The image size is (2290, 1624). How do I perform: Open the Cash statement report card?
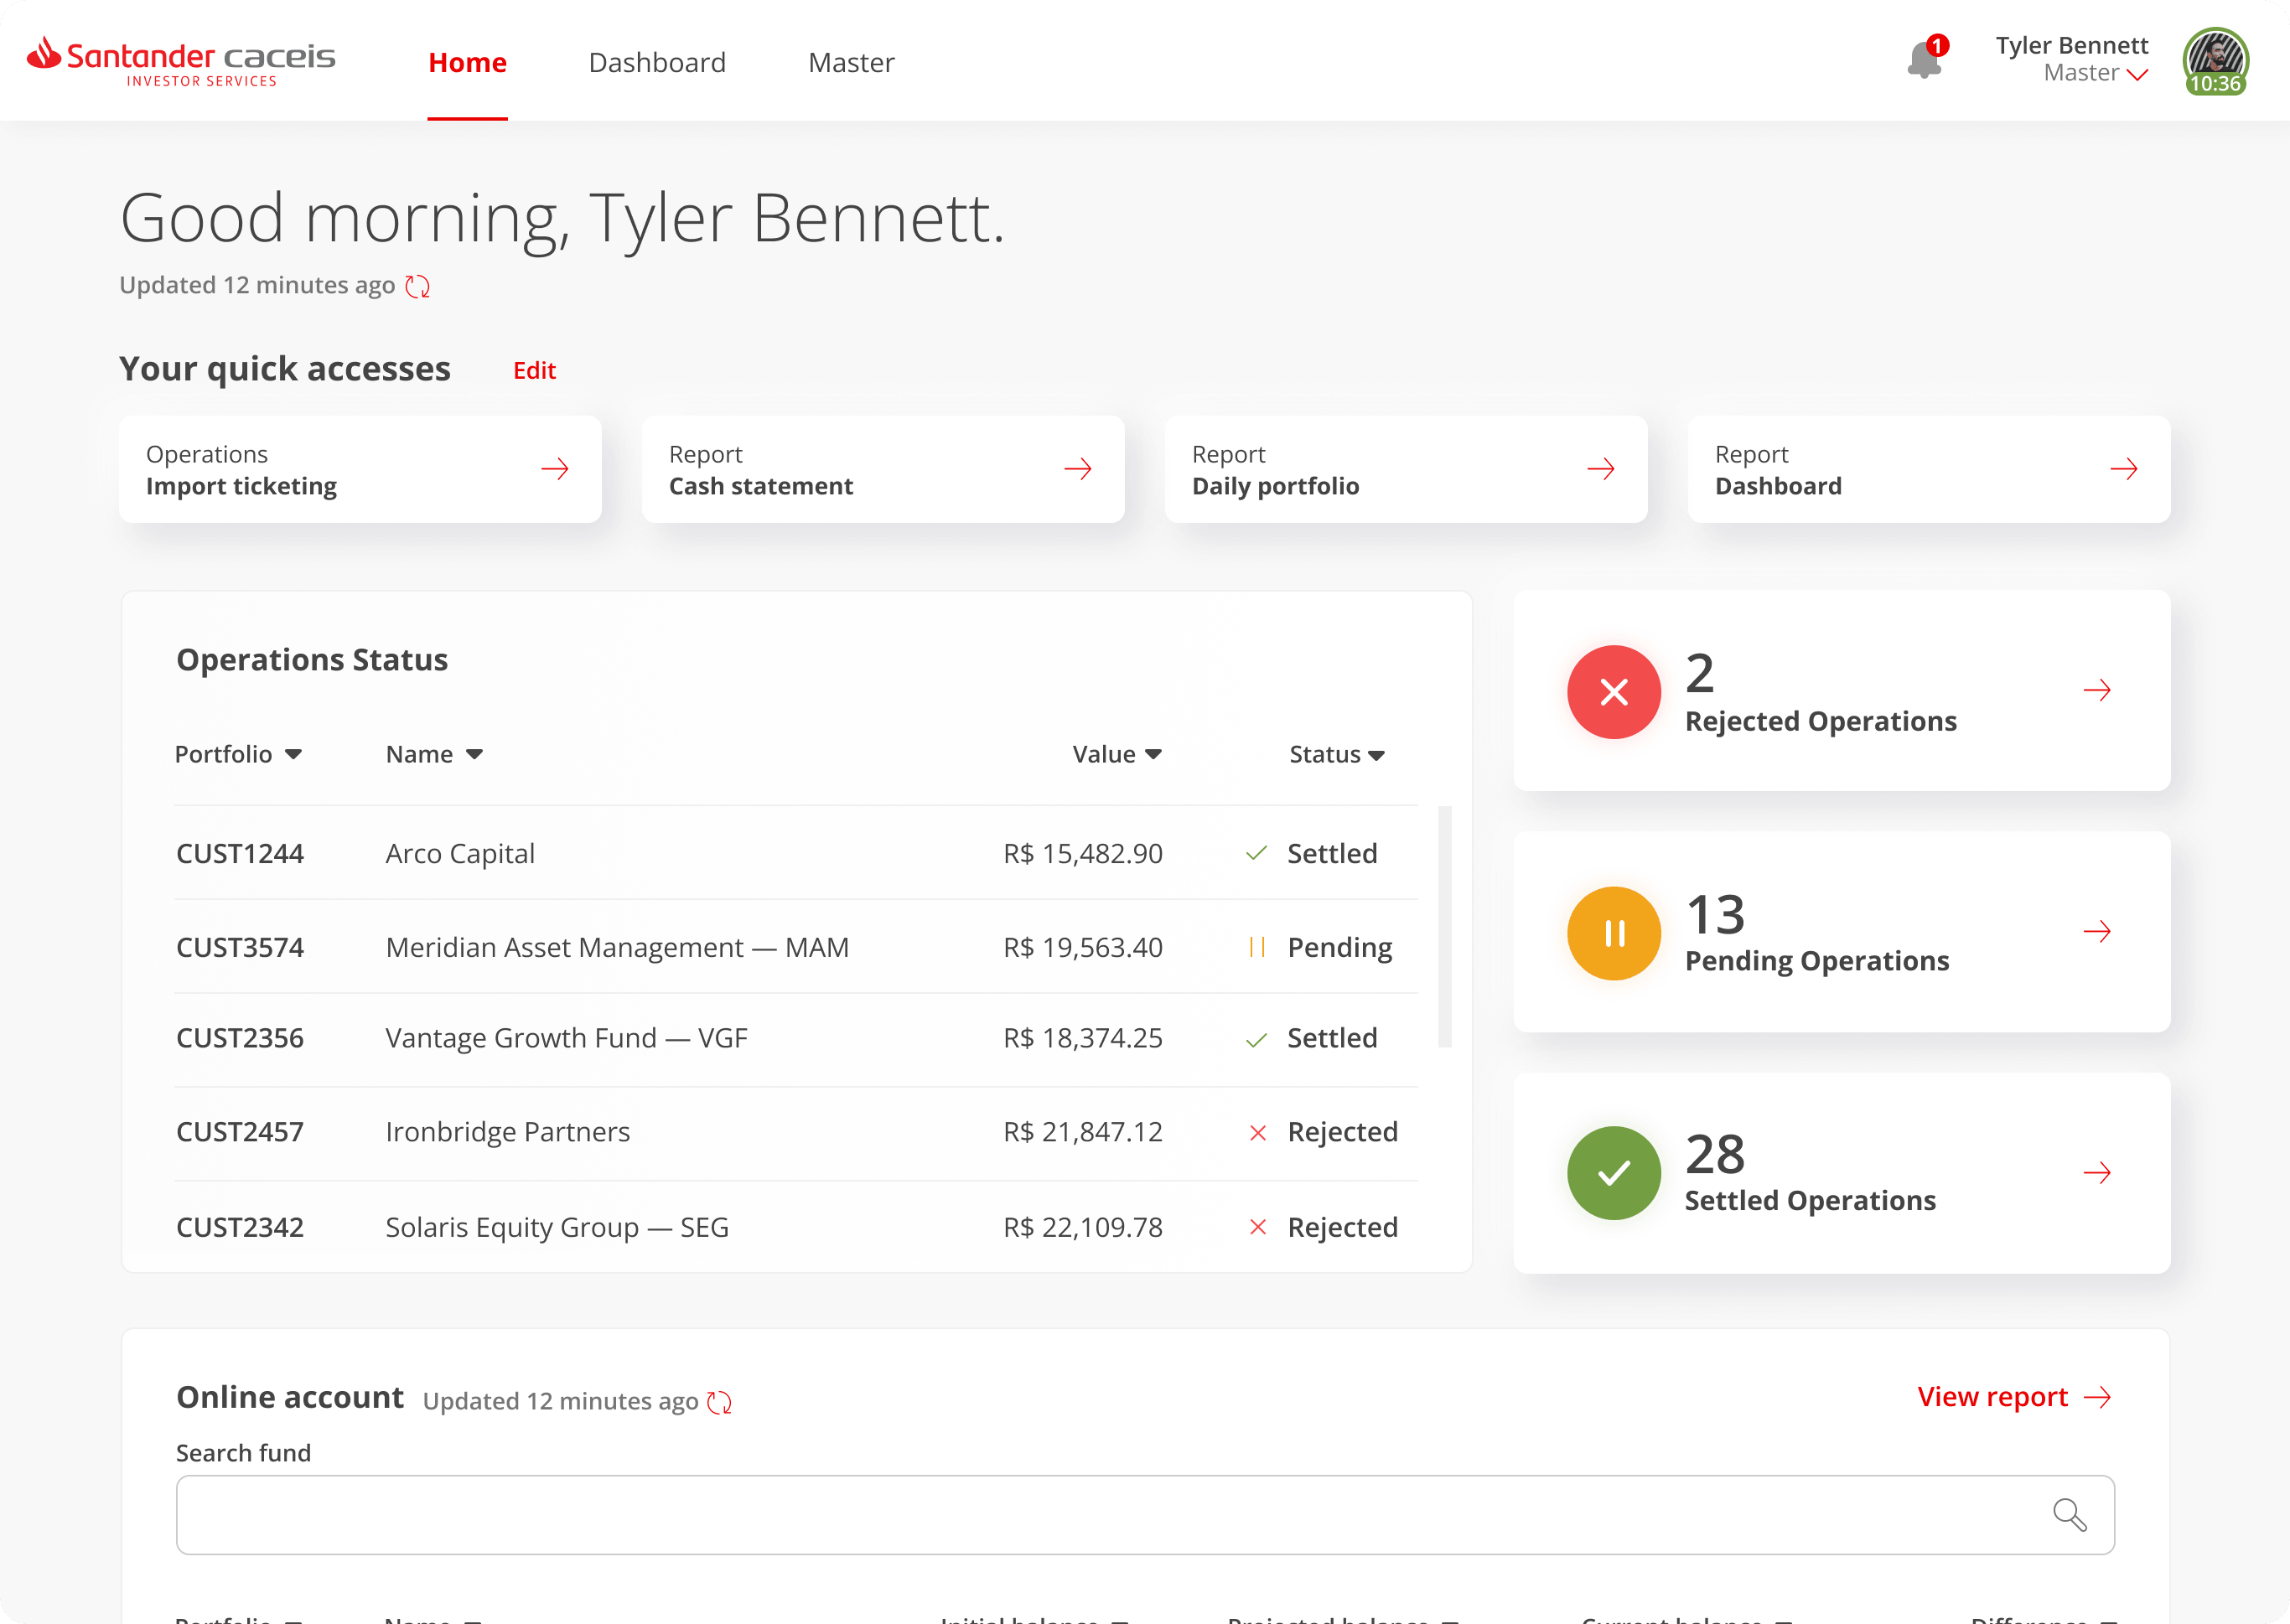(x=883, y=469)
